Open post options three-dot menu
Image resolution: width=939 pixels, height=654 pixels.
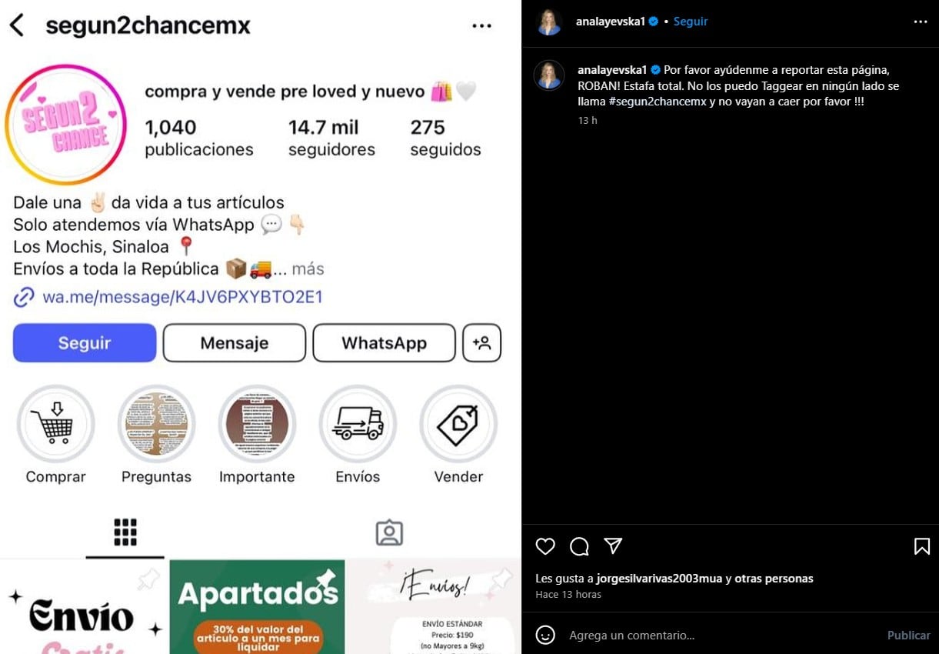click(921, 22)
